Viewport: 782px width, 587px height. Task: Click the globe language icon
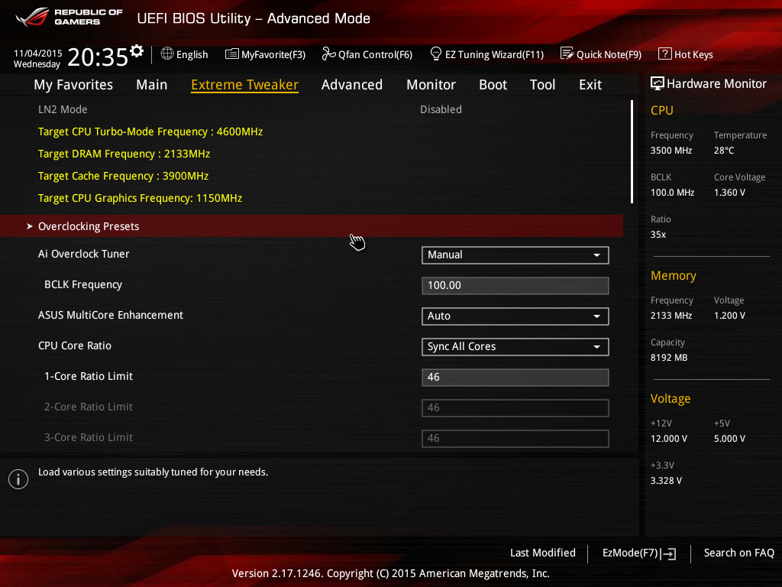167,54
